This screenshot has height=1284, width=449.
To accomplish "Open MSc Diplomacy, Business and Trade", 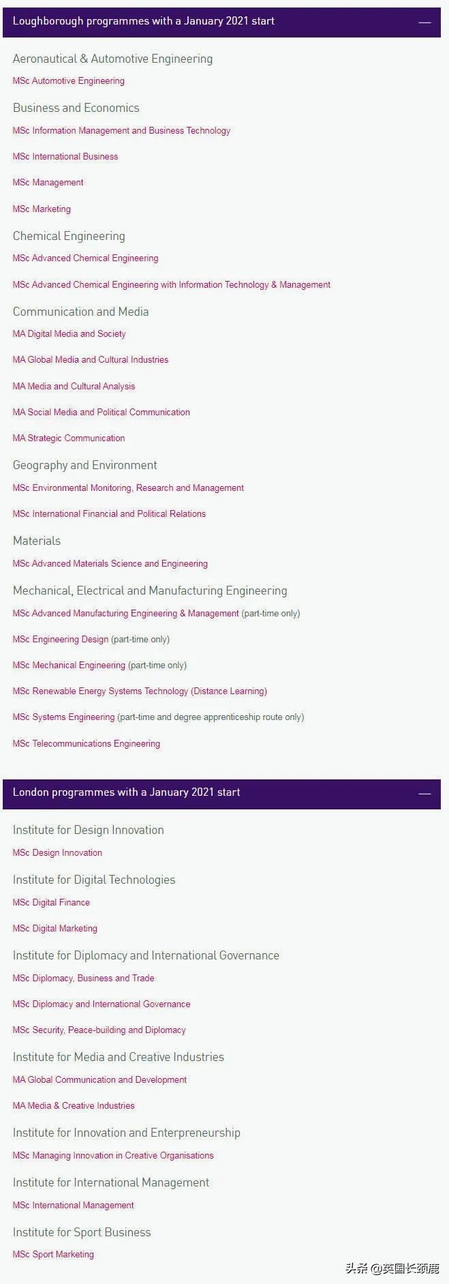I will [83, 979].
